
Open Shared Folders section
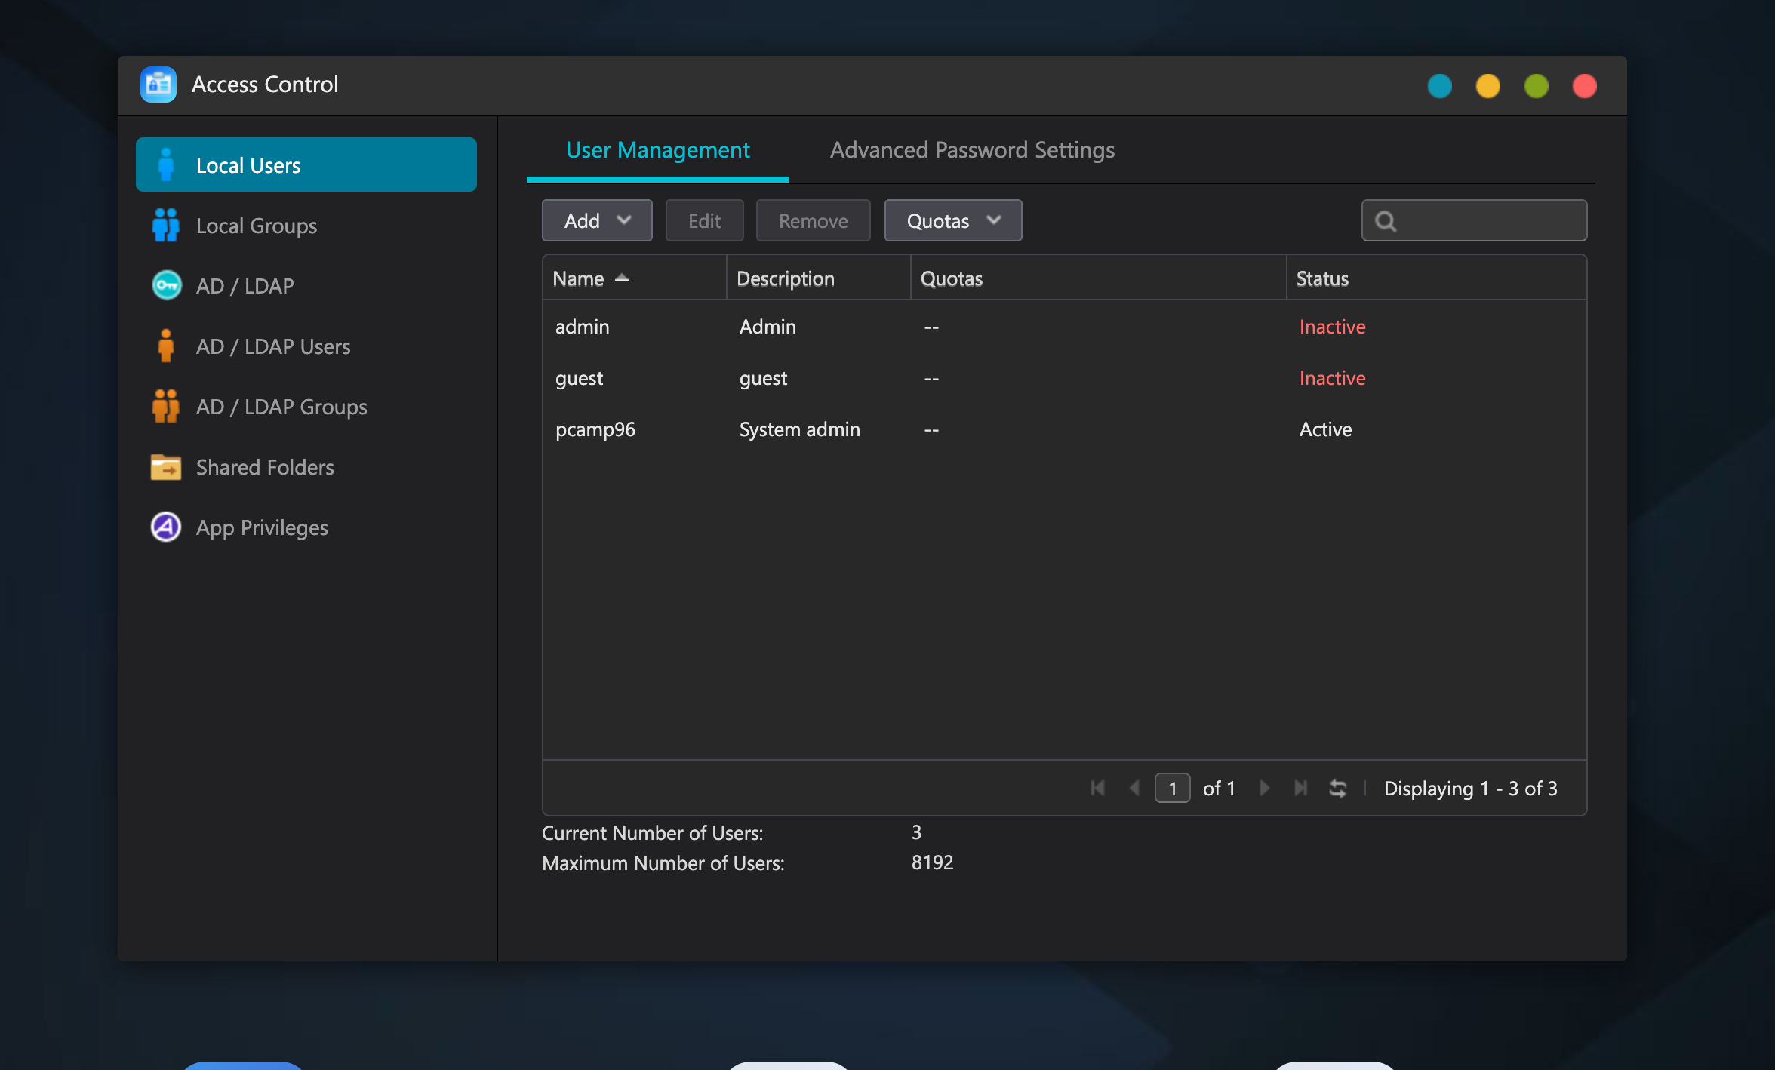306,466
